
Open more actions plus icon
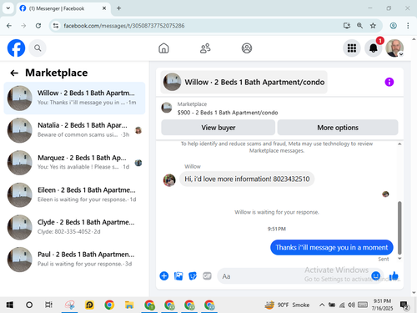pyautogui.click(x=164, y=276)
